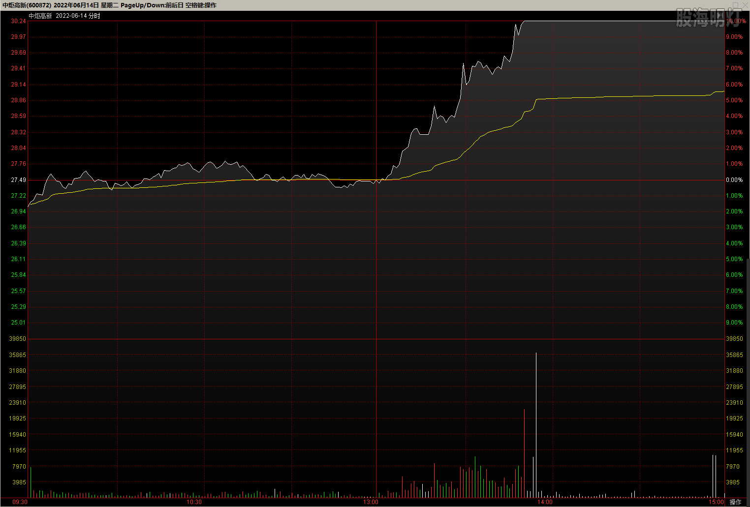Click the right-axis 35865 volume label
This screenshot has height=507, width=750.
point(735,355)
